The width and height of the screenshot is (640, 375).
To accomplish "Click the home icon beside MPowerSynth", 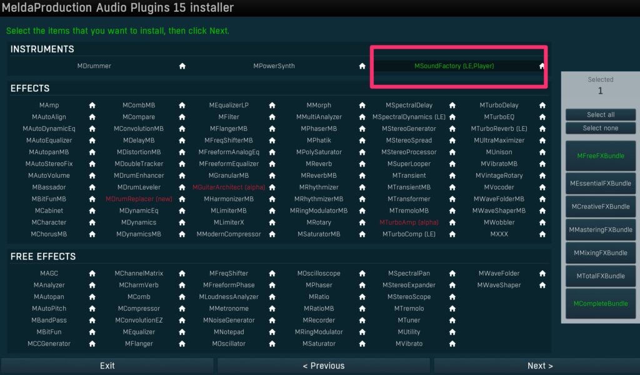I will pos(362,66).
